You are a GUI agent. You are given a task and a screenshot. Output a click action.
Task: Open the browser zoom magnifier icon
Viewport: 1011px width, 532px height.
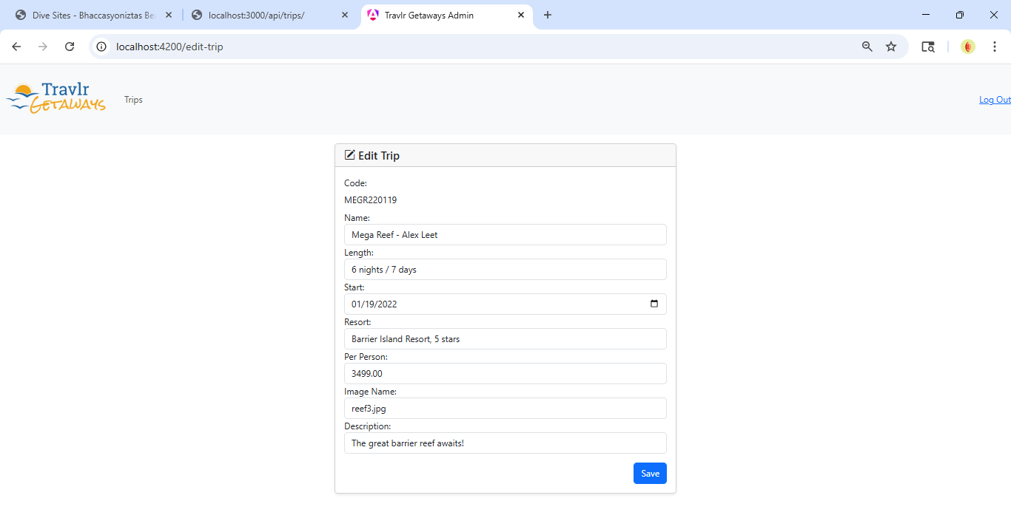pos(867,47)
